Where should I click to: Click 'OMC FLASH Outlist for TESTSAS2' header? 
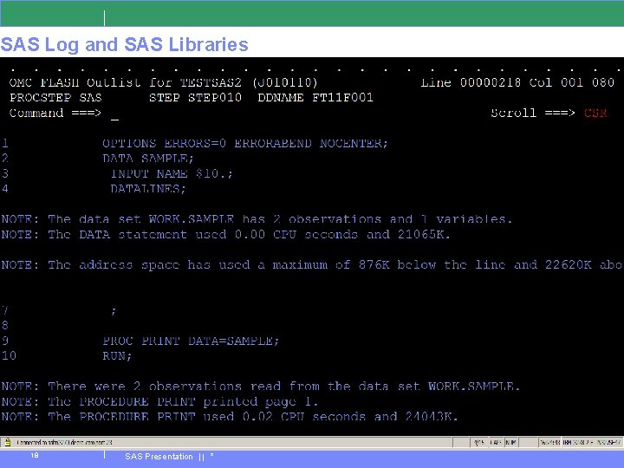(125, 82)
